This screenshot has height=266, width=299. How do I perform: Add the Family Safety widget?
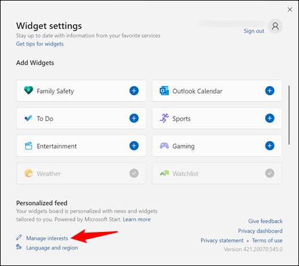[x=134, y=91]
